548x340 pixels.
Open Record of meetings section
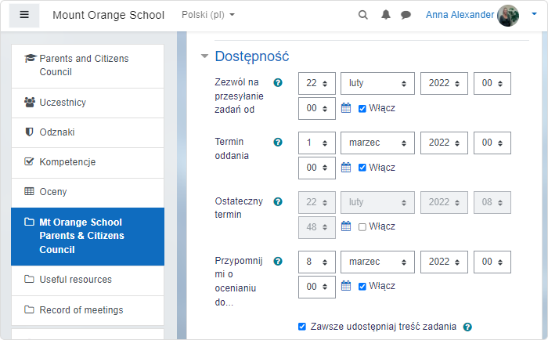pos(88,310)
